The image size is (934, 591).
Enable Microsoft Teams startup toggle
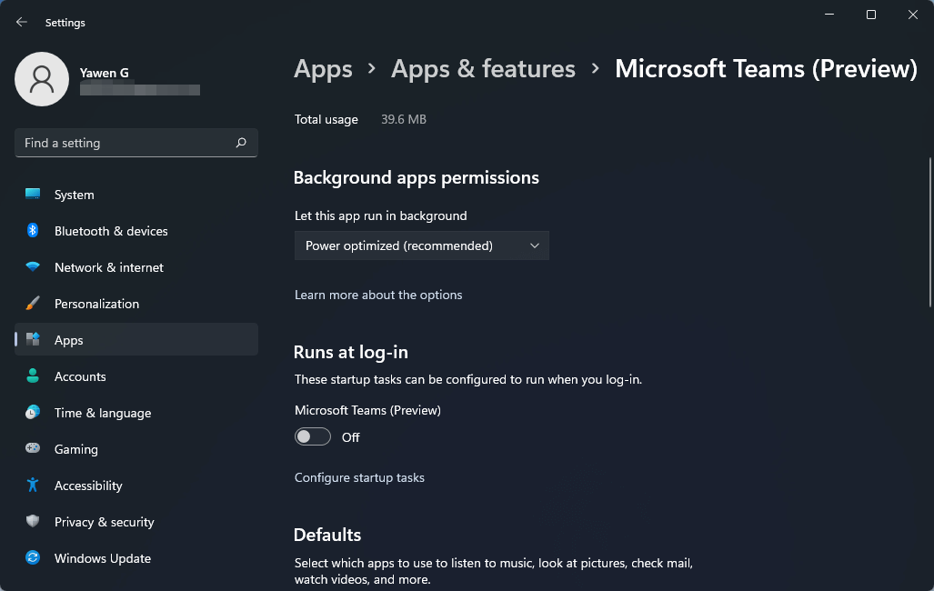312,436
